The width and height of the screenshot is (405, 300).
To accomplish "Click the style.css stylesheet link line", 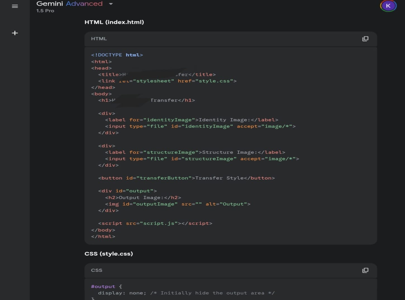I will click(167, 81).
